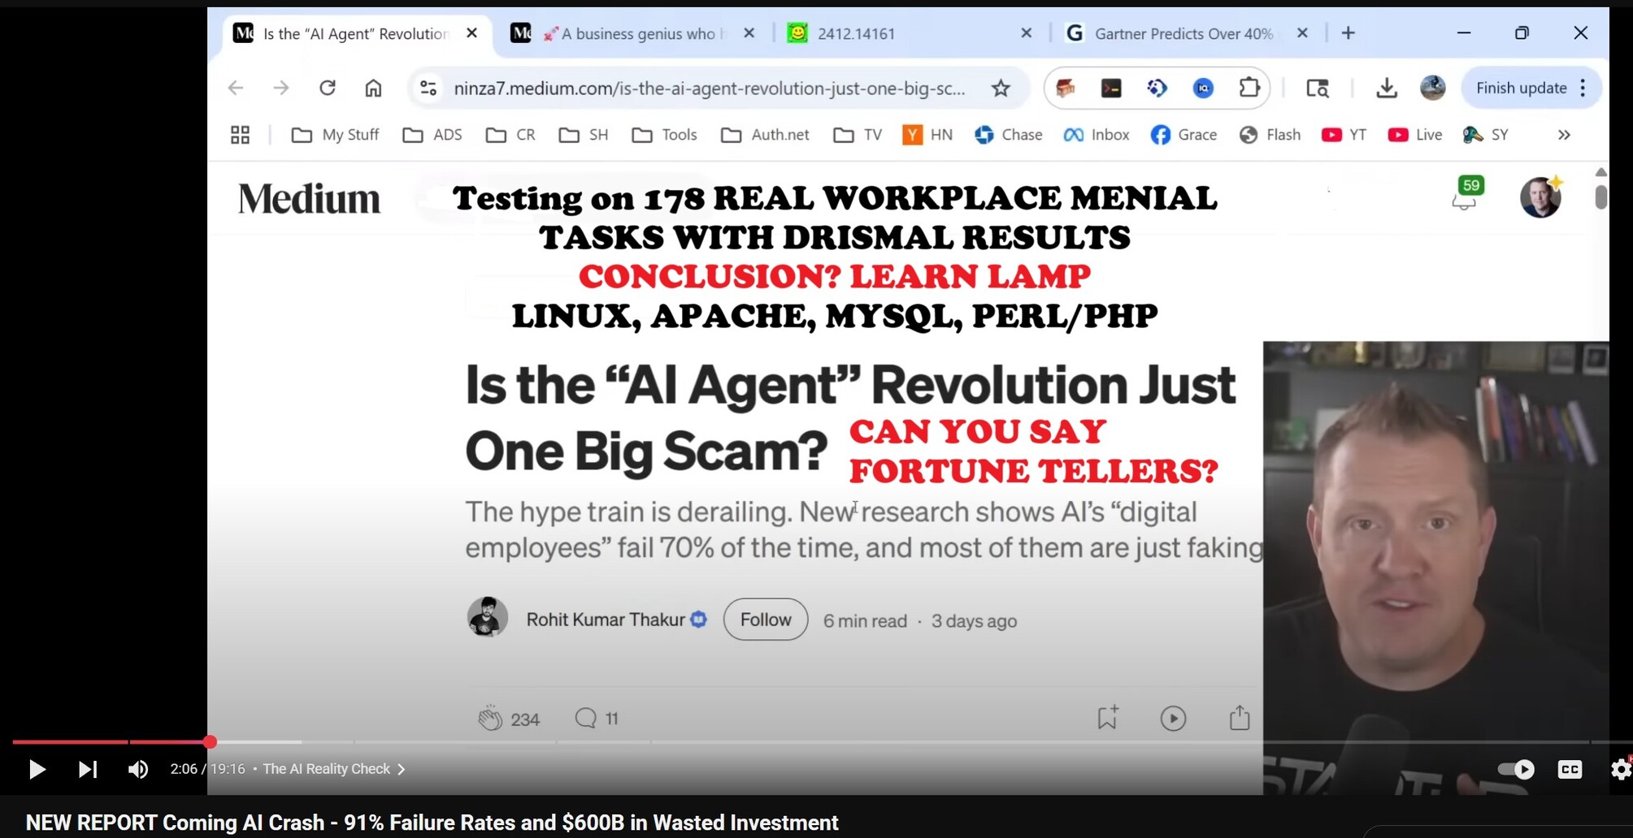This screenshot has width=1633, height=838.
Task: Share the article using share icon
Action: pyautogui.click(x=1240, y=718)
